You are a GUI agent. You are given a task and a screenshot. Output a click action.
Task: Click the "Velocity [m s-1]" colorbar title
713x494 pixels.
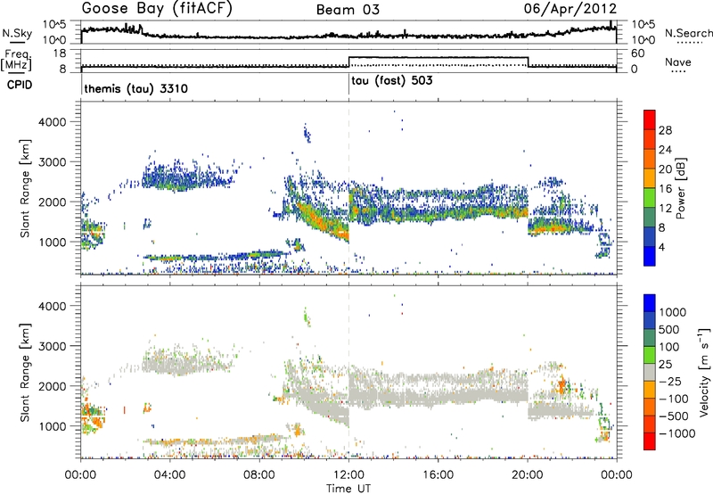704,372
